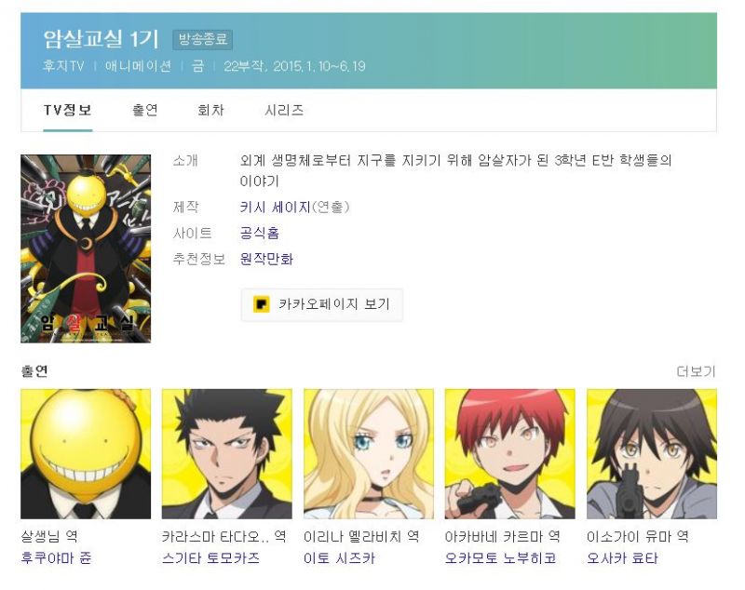The height and width of the screenshot is (590, 745).
Task: Open the 시리즈 tab
Action: coord(284,110)
